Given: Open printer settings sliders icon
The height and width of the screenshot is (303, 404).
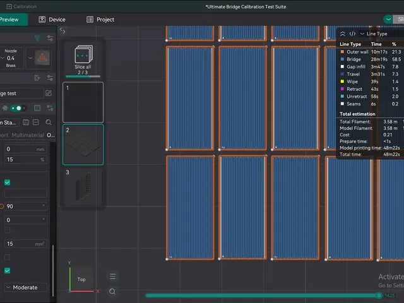Looking at the screenshot, I should point(50,39).
